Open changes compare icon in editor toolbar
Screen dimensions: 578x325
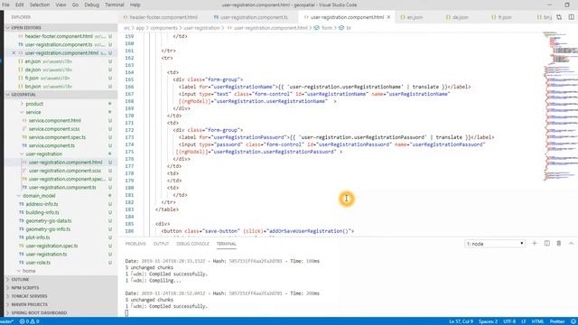tap(559, 17)
